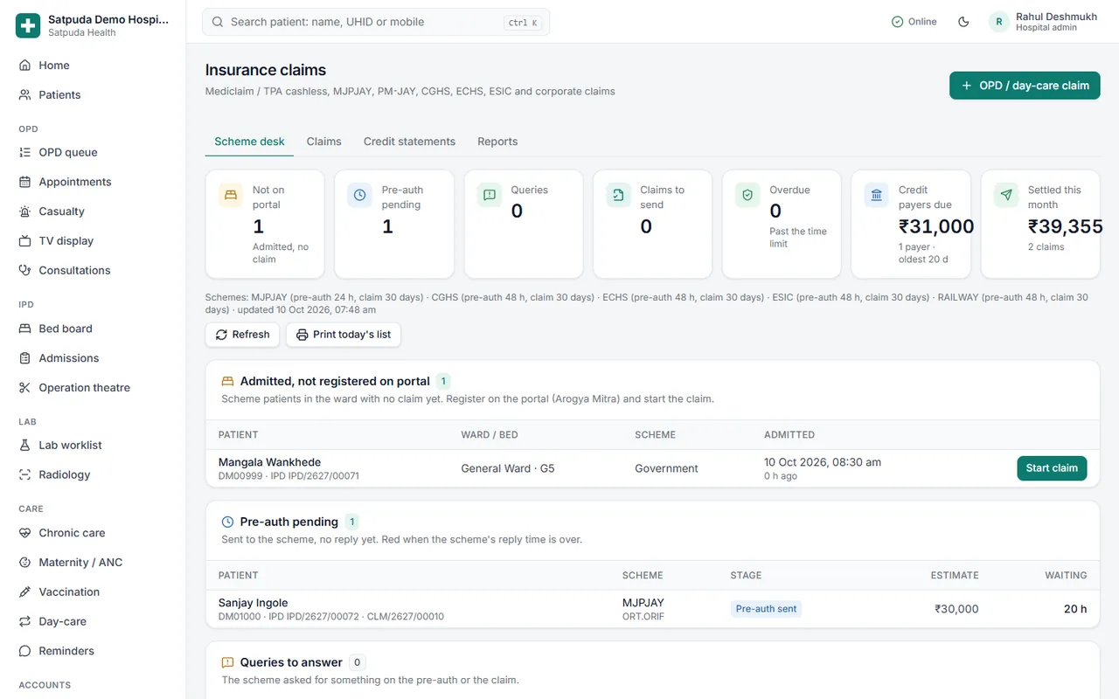This screenshot has height=699, width=1119.
Task: Click the Patients icon in sidebar
Action: click(x=24, y=95)
